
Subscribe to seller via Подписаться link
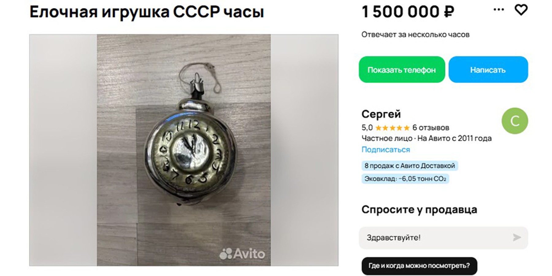click(x=385, y=150)
